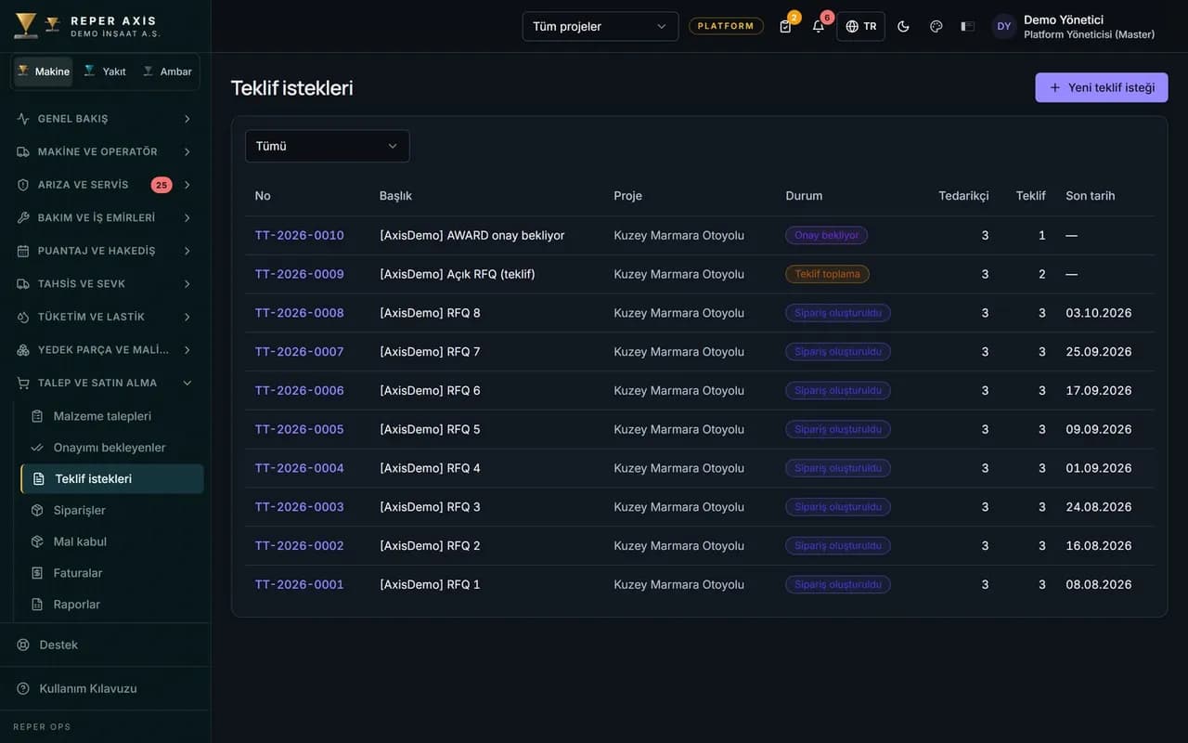Open the color theme palette icon

click(936, 26)
